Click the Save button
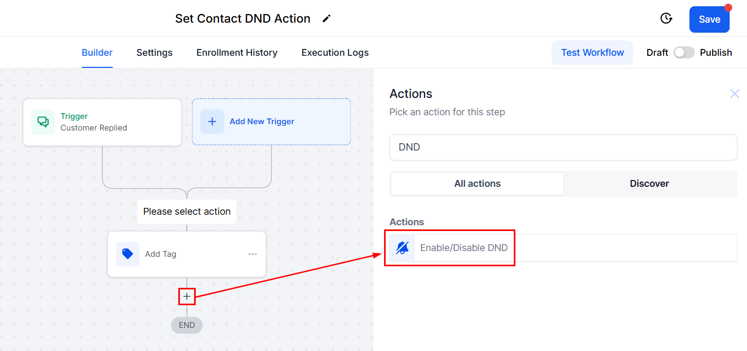Screen dimensions: 747x351 pyautogui.click(x=709, y=19)
